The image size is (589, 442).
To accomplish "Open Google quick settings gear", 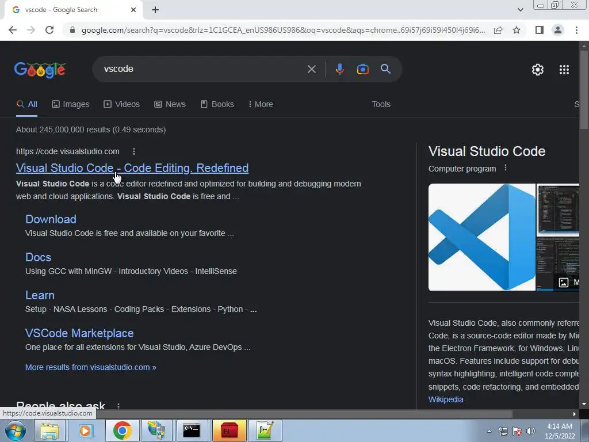I will (538, 70).
